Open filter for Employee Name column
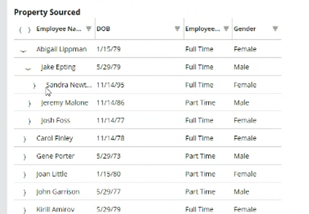 click(89, 29)
